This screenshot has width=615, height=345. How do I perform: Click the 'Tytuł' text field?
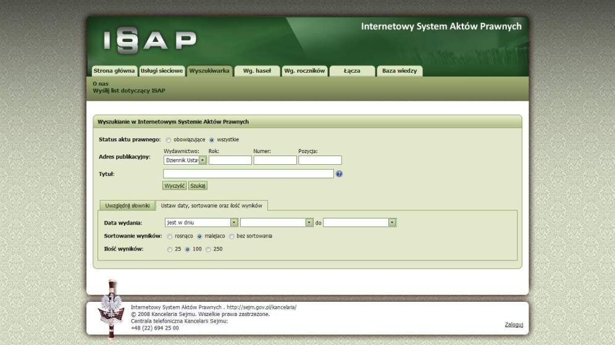click(x=248, y=173)
